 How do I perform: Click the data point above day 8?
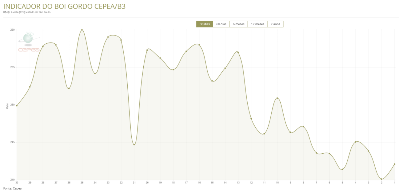click(303, 126)
